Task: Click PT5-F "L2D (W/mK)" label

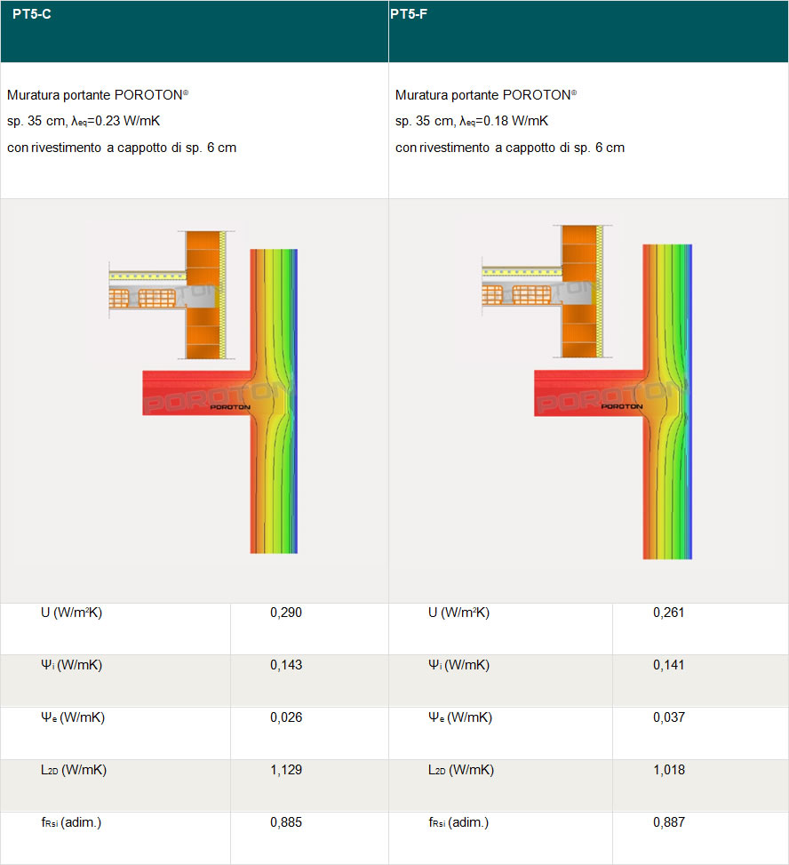Action: (x=461, y=770)
